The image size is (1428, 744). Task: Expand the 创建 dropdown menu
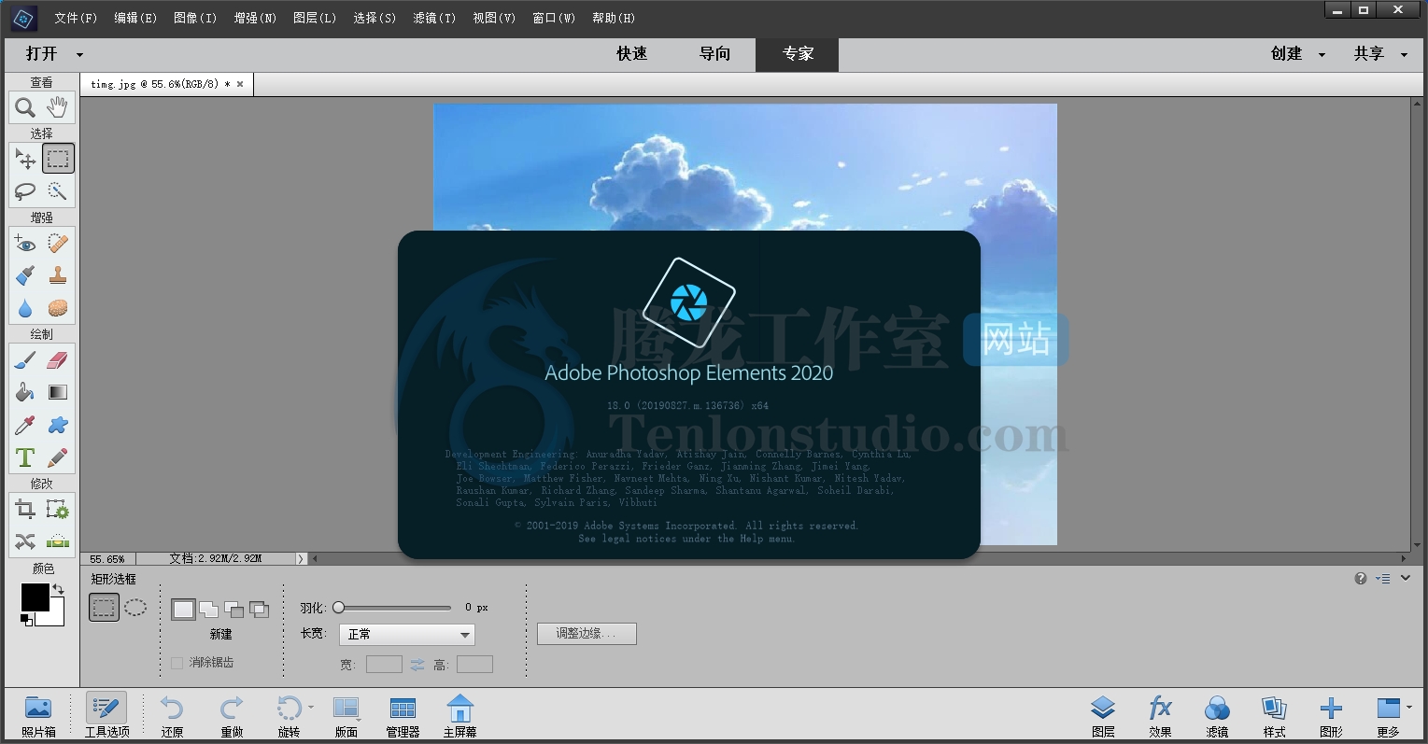(x=1322, y=55)
